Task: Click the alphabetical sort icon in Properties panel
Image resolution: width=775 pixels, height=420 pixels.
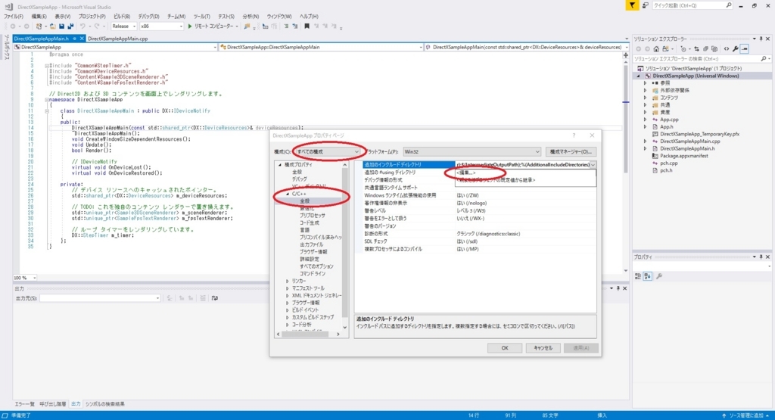Action: pyautogui.click(x=648, y=276)
